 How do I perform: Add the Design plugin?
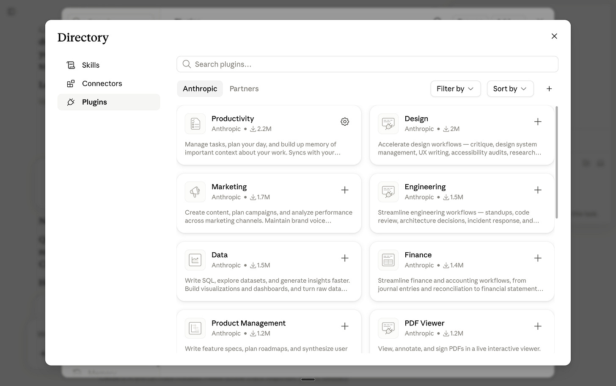(538, 122)
